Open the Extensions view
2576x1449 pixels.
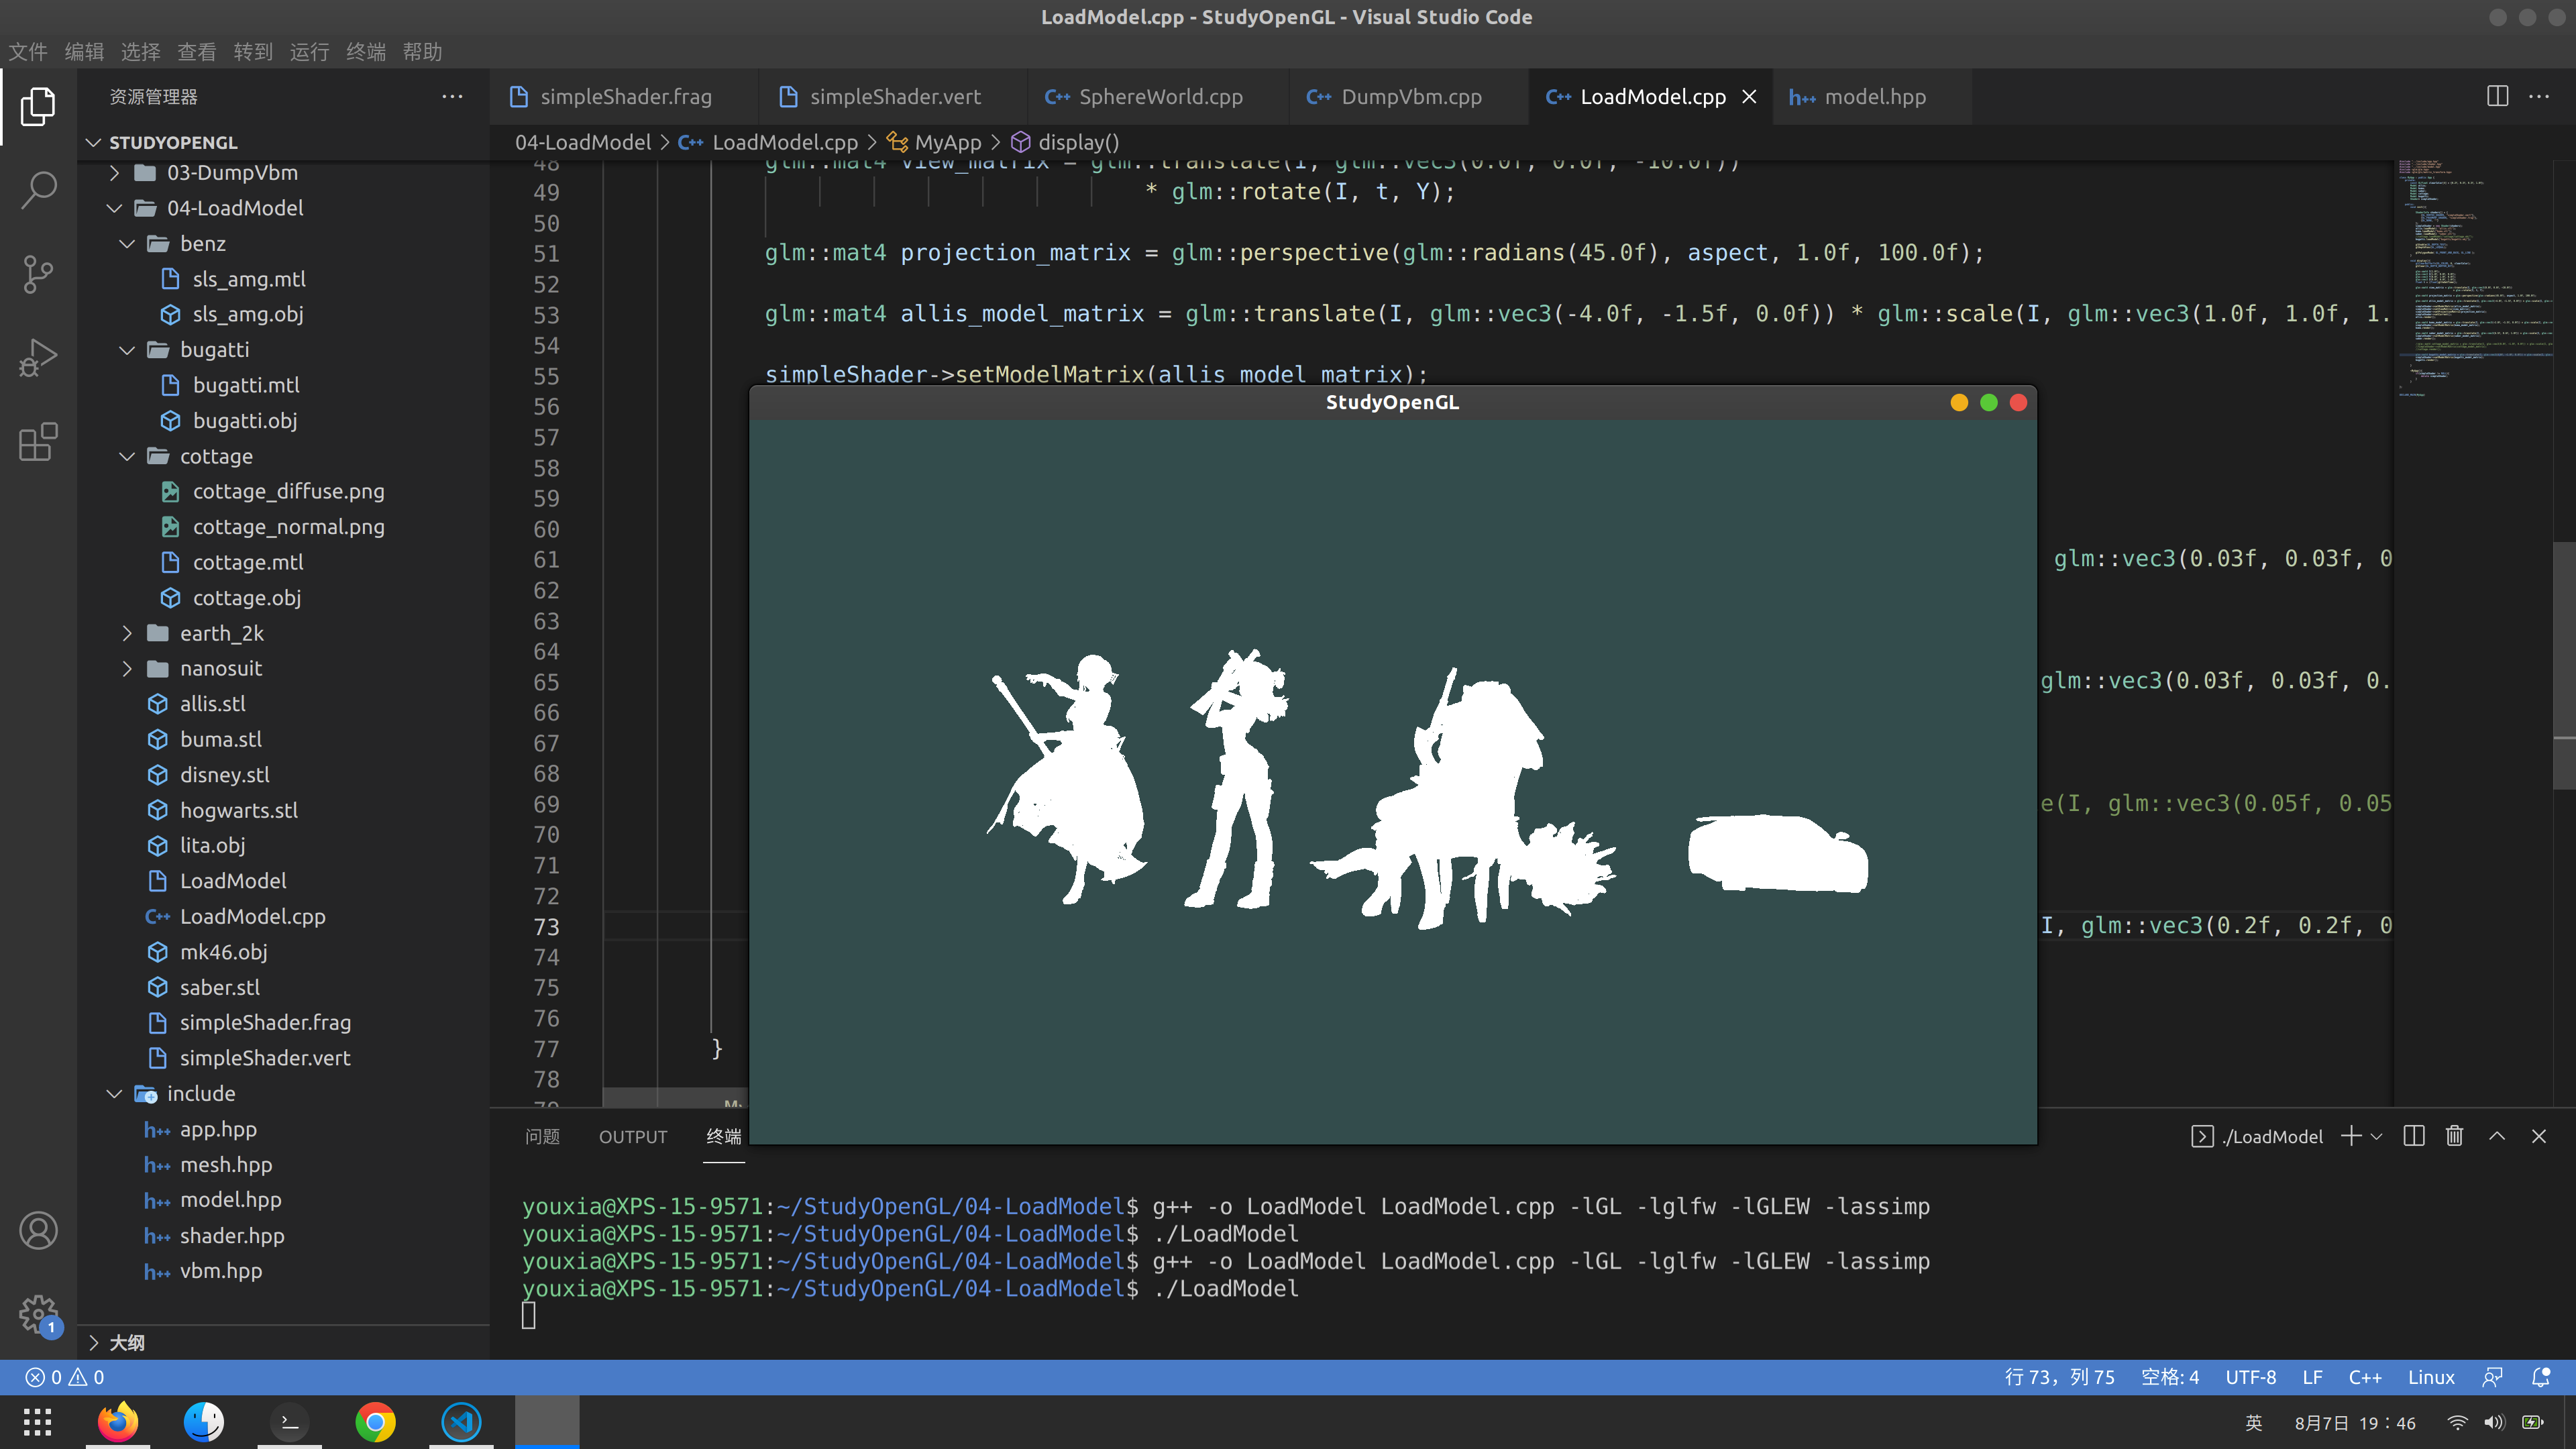click(38, 442)
